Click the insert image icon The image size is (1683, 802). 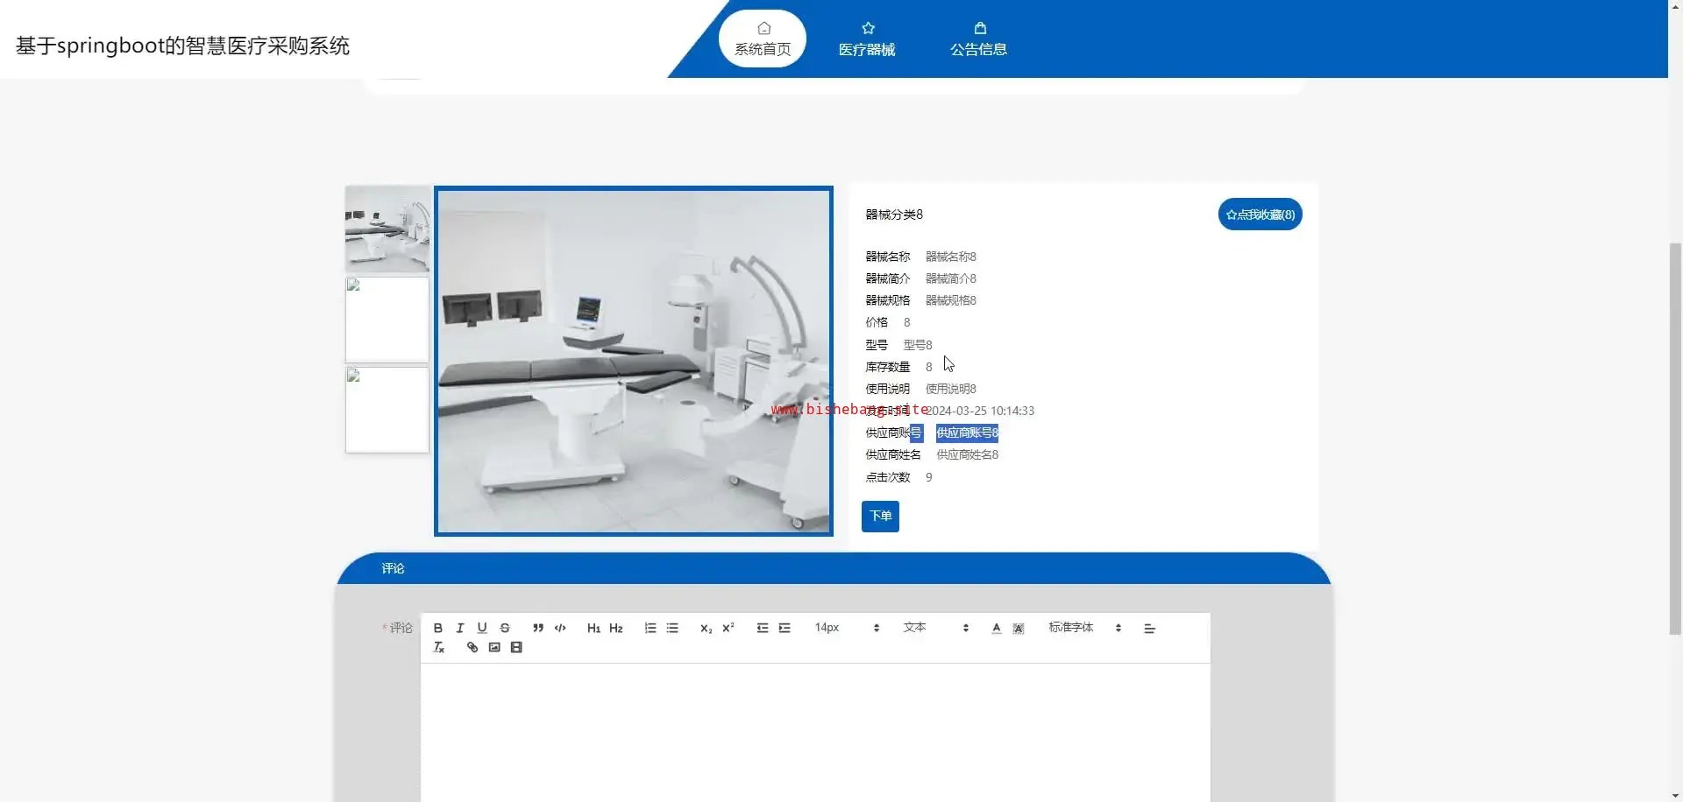[x=494, y=648]
